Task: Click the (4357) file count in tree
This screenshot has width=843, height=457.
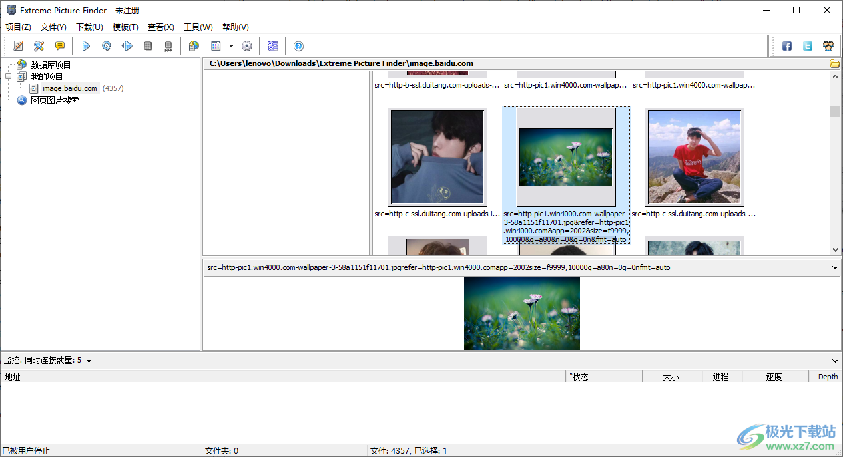Action: pos(113,88)
